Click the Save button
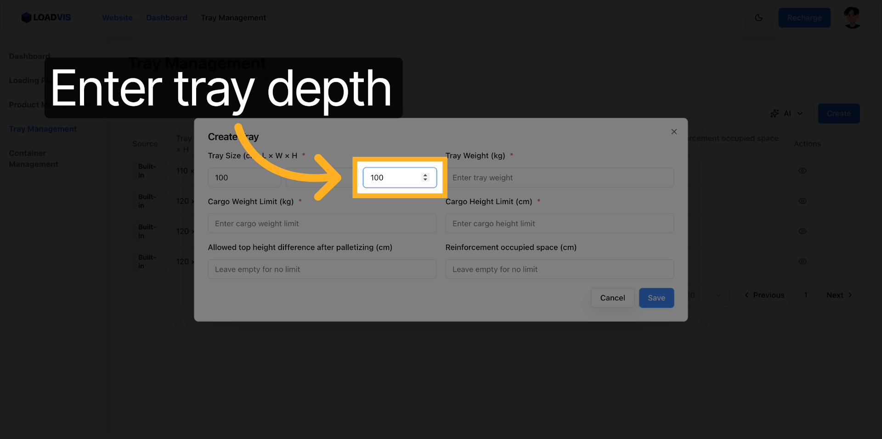 (656, 298)
